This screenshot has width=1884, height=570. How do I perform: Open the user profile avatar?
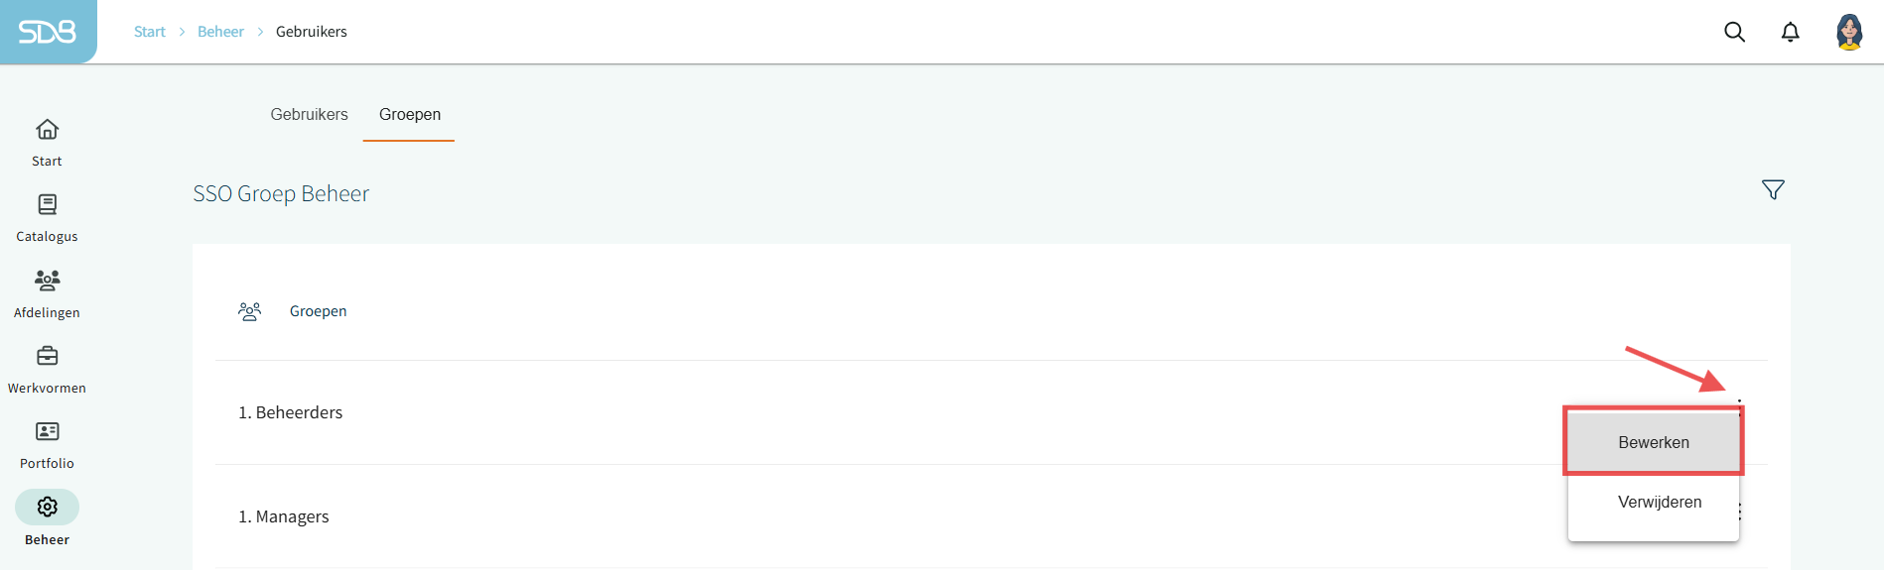(1848, 32)
